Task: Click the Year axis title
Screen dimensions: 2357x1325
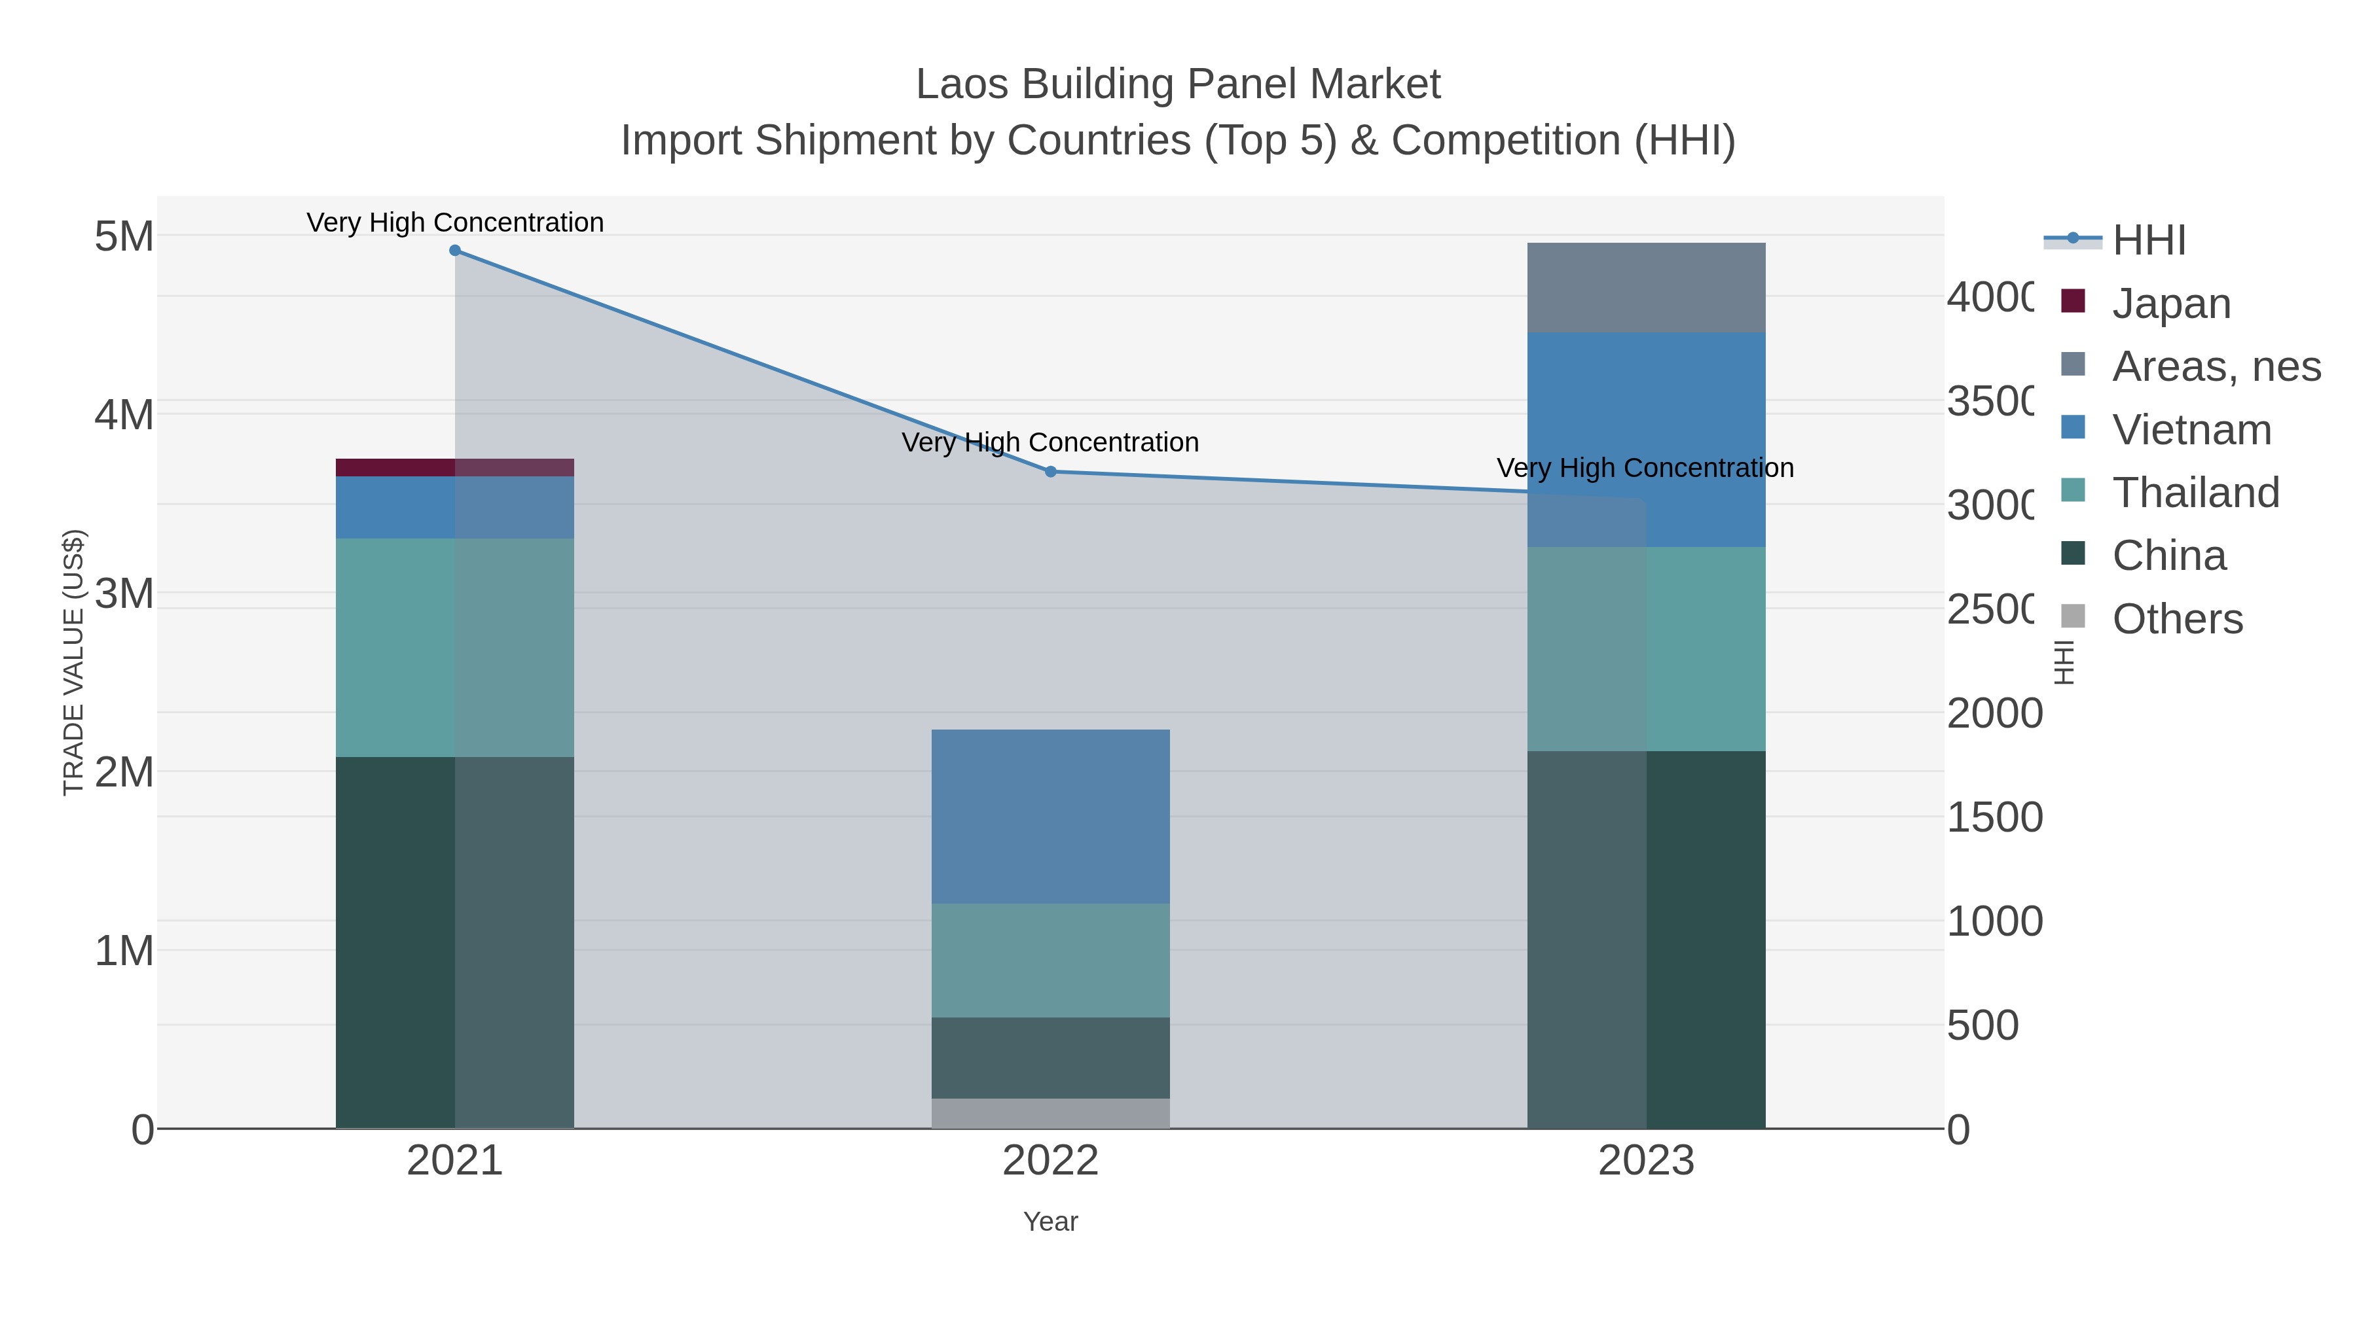Action: click(x=1050, y=1222)
